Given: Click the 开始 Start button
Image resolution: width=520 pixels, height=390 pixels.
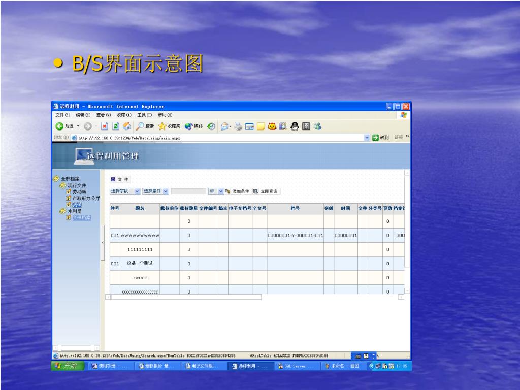Looking at the screenshot, I should 68,366.
